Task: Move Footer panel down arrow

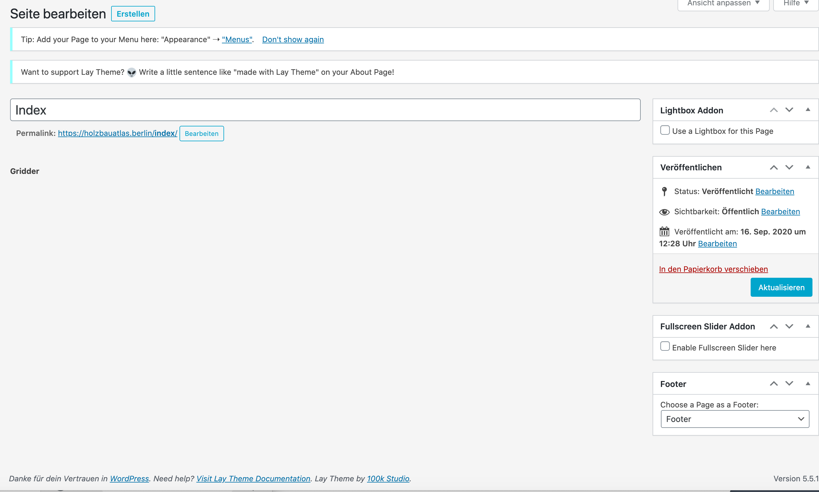Action: [789, 384]
